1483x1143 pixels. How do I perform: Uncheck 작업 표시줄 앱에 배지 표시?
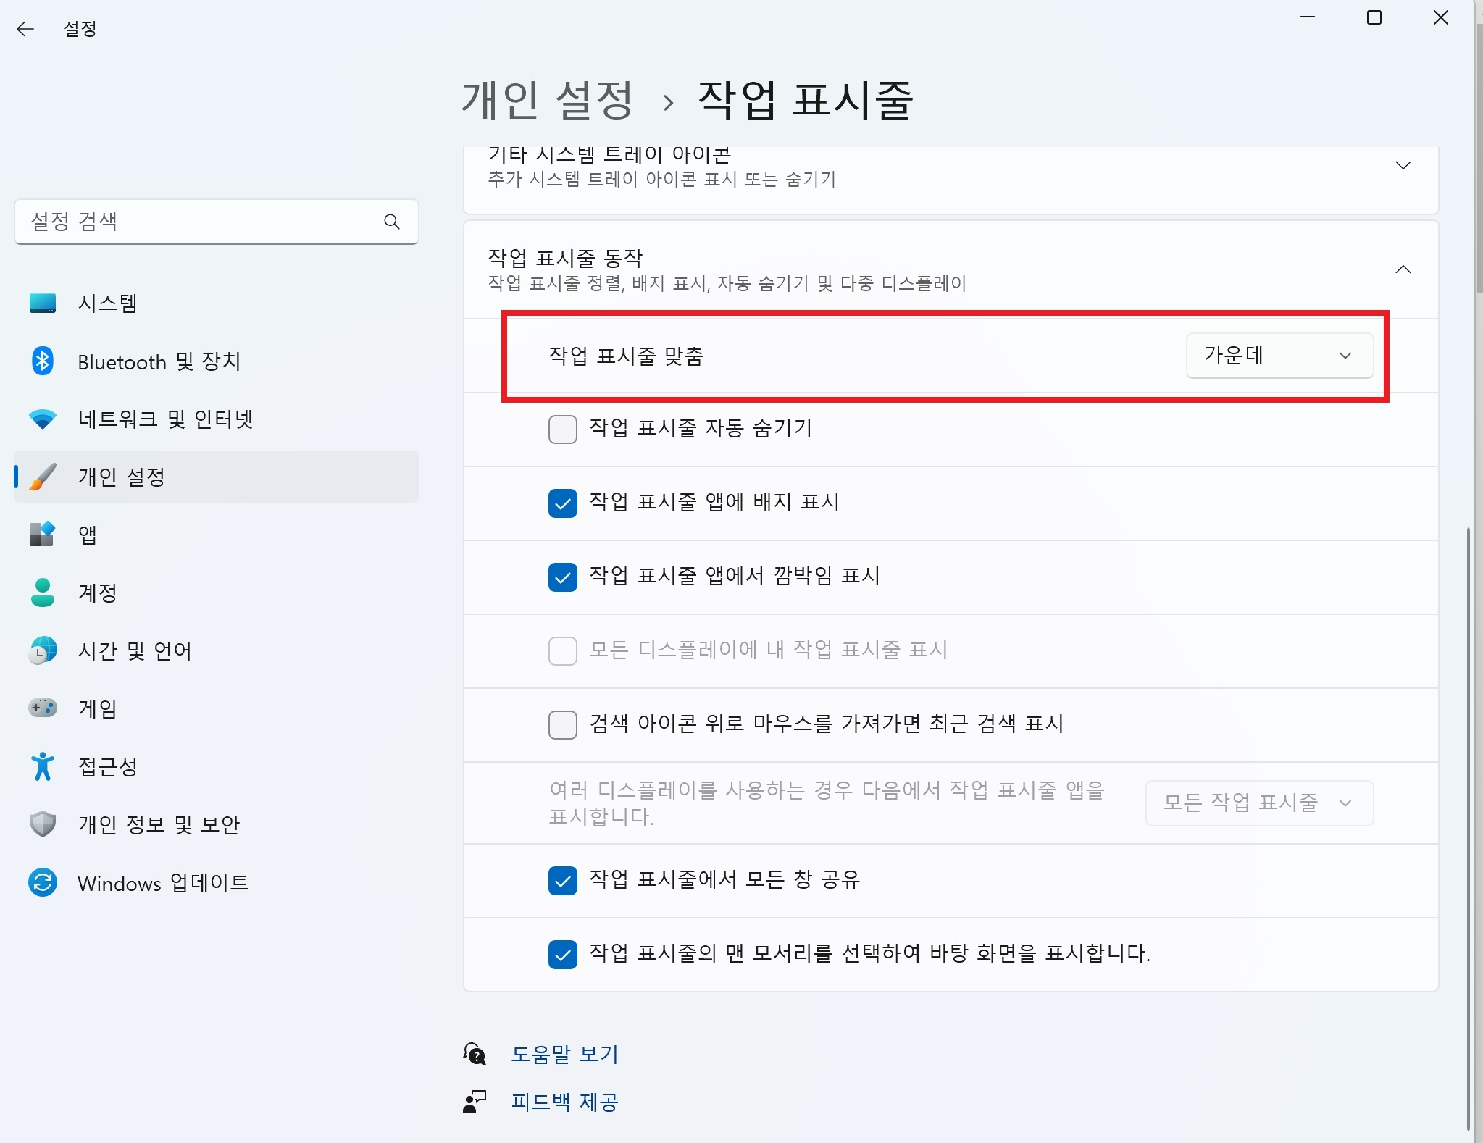coord(563,503)
